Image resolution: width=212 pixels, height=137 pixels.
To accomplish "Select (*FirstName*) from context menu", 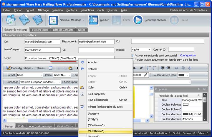I will (106, 125).
